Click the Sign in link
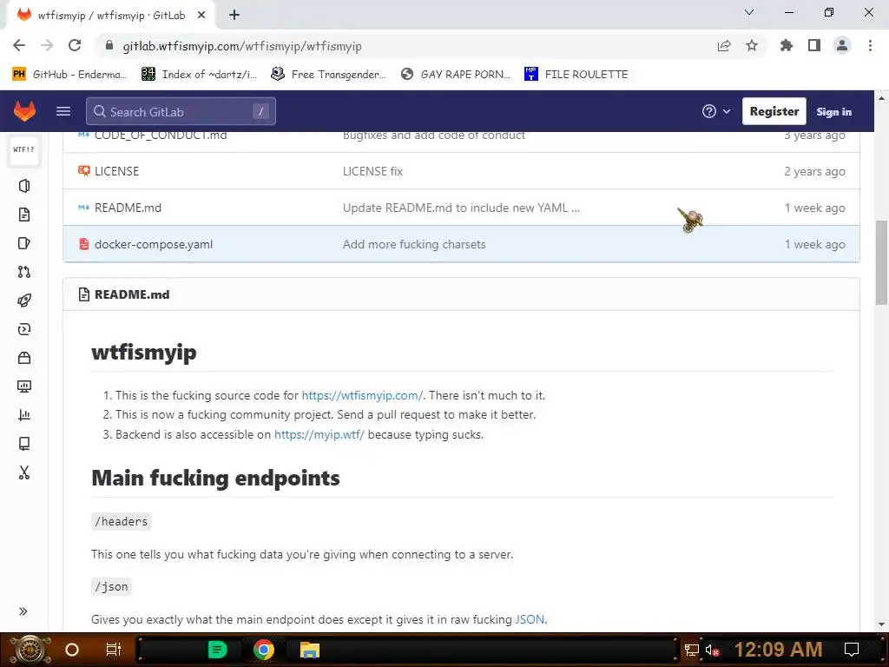Image resolution: width=889 pixels, height=667 pixels. (x=833, y=112)
